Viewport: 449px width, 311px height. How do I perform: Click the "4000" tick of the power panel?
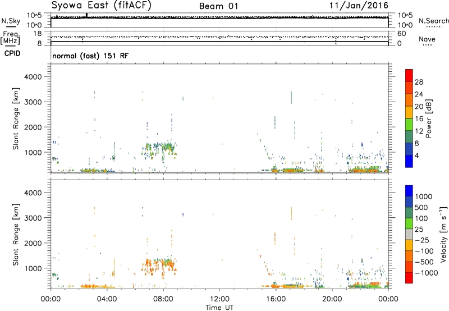tap(33, 77)
